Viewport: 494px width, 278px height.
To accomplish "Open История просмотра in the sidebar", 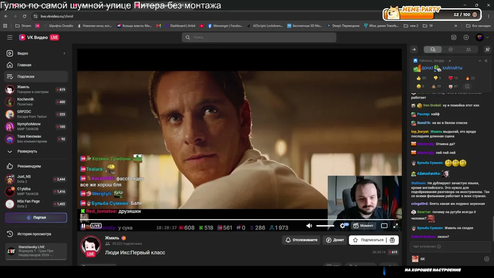I will pos(36,234).
